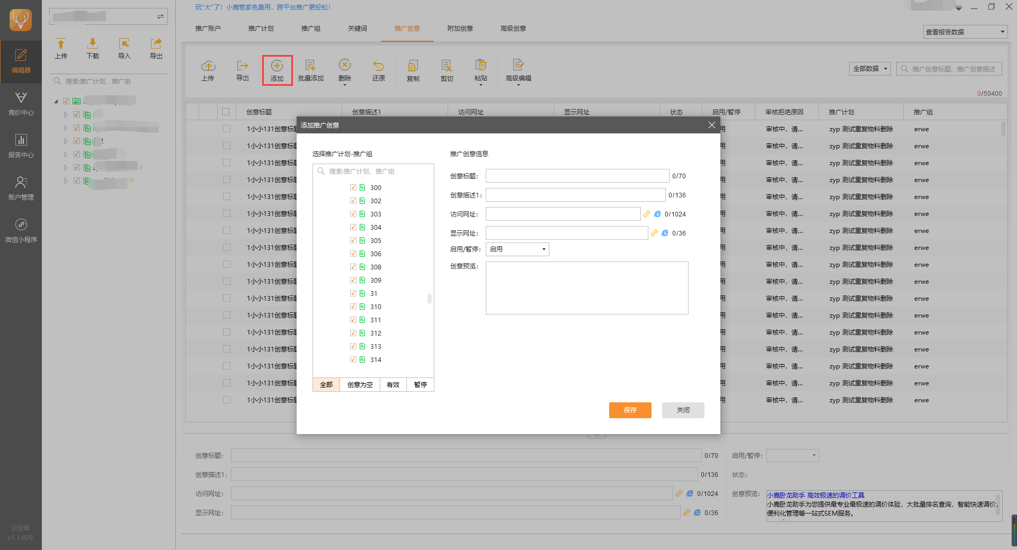
Task: Click the account switch arrows icon
Action: point(160,16)
